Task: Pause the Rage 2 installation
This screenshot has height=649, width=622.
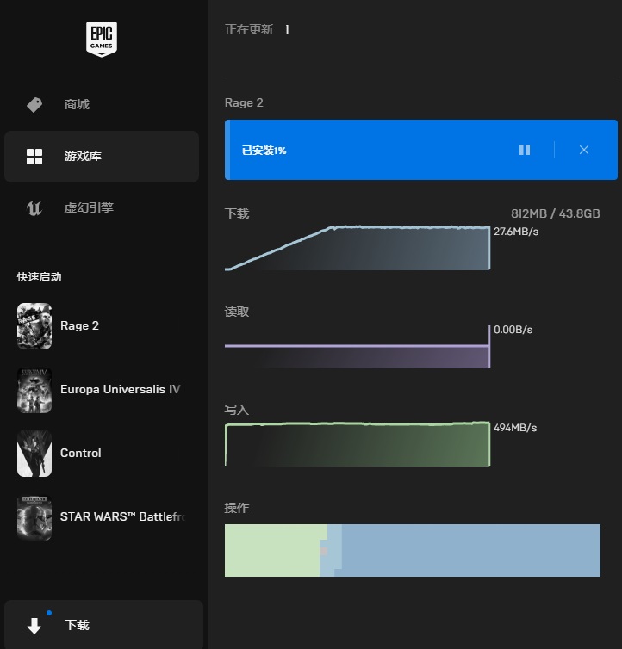Action: point(525,150)
